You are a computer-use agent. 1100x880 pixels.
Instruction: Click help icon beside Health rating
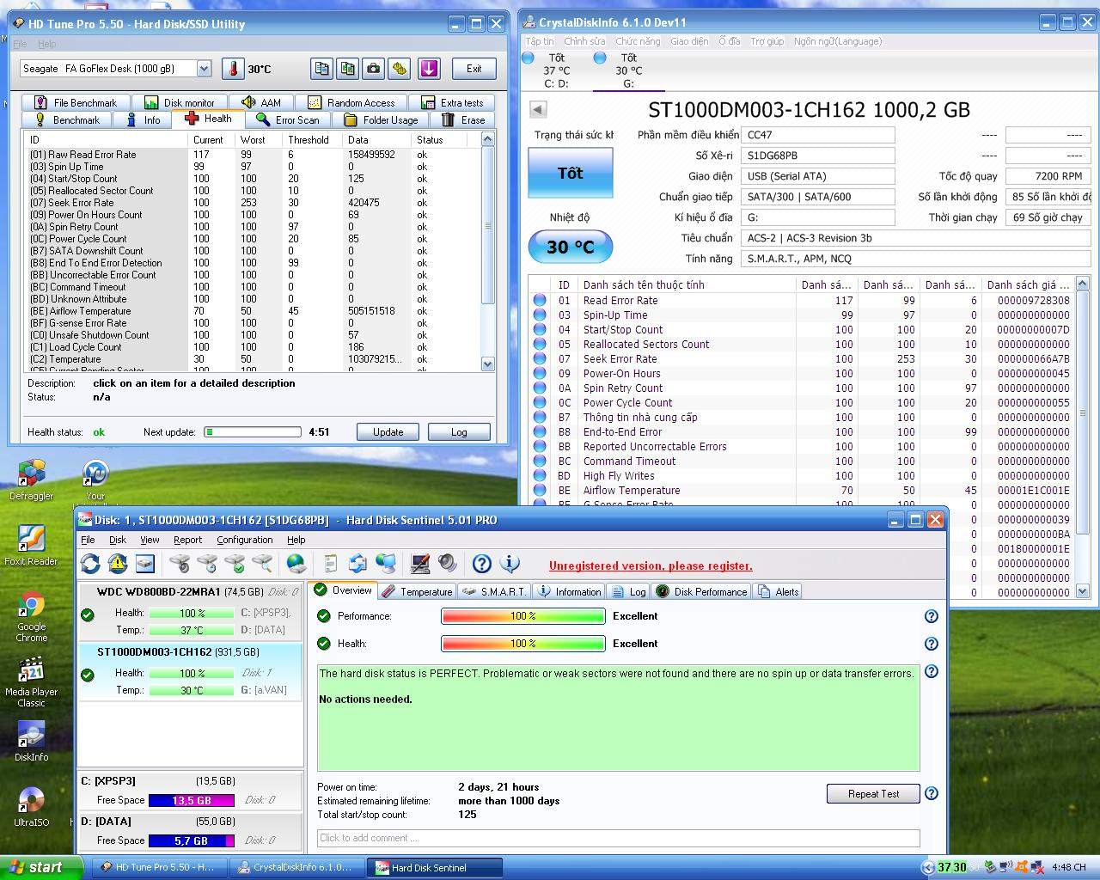pyautogui.click(x=931, y=644)
